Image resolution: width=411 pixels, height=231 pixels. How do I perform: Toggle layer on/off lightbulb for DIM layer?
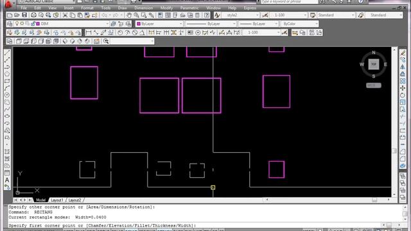coord(17,24)
